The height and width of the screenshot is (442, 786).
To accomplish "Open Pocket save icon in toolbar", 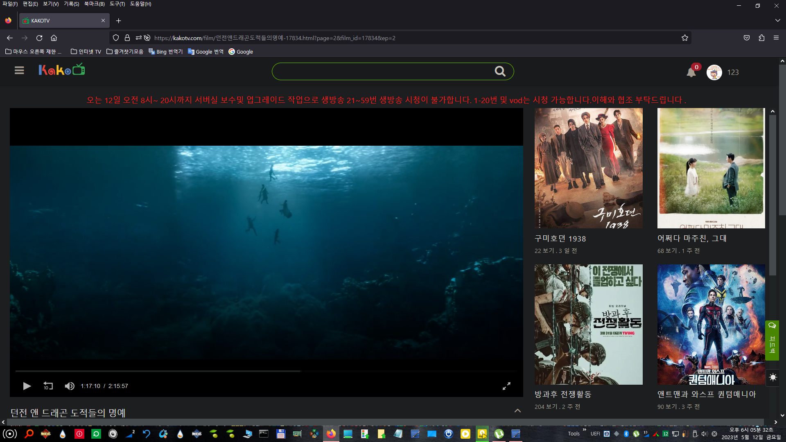I will click(x=747, y=38).
